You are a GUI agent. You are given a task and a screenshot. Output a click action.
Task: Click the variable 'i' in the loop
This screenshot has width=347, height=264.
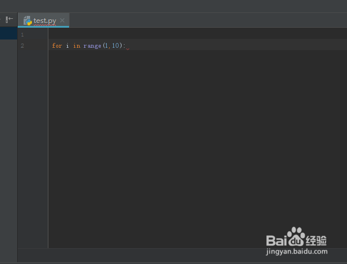[67, 45]
